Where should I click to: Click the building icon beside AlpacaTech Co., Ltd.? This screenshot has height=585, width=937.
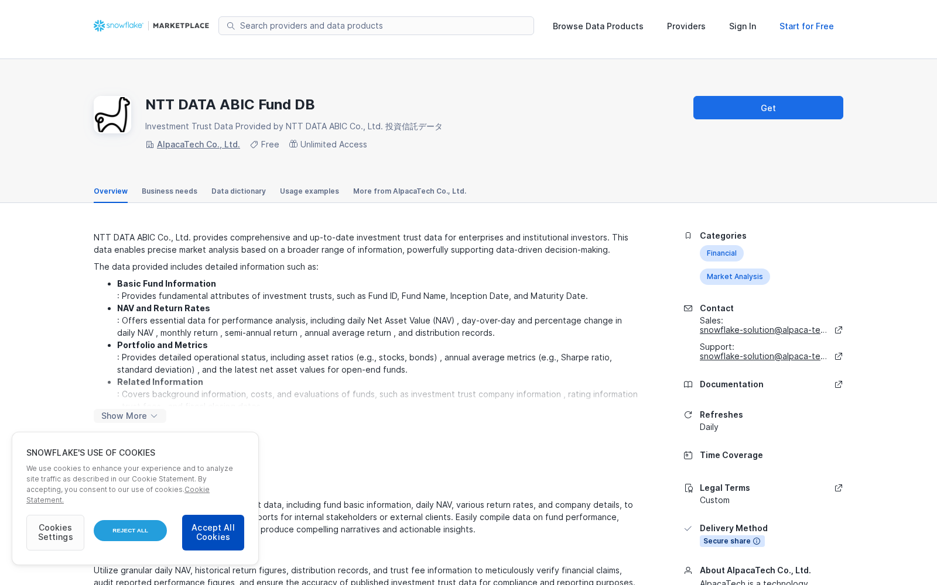pyautogui.click(x=150, y=144)
